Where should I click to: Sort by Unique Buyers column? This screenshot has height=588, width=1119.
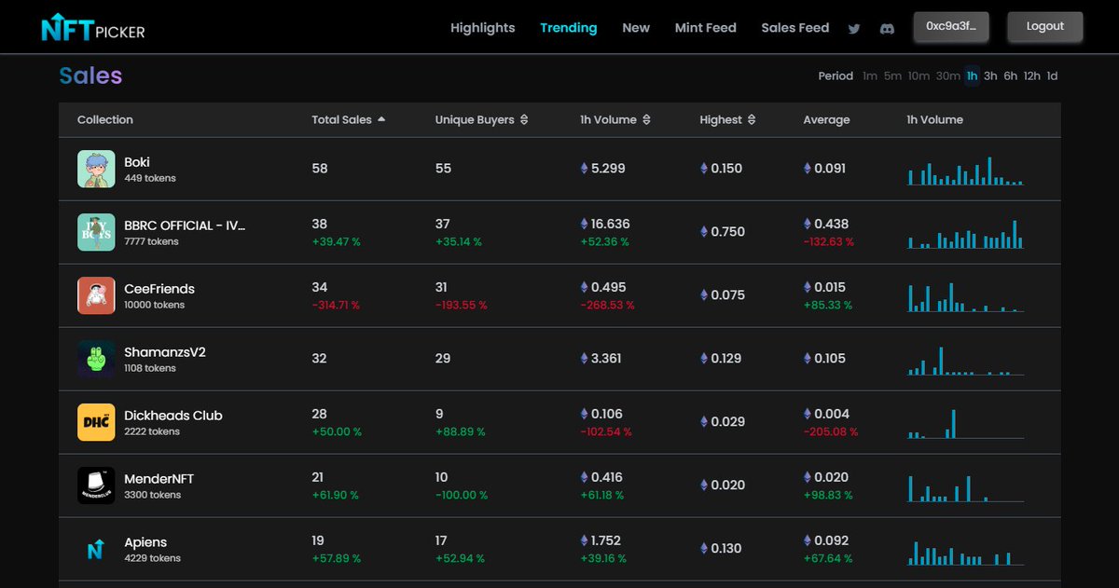523,119
